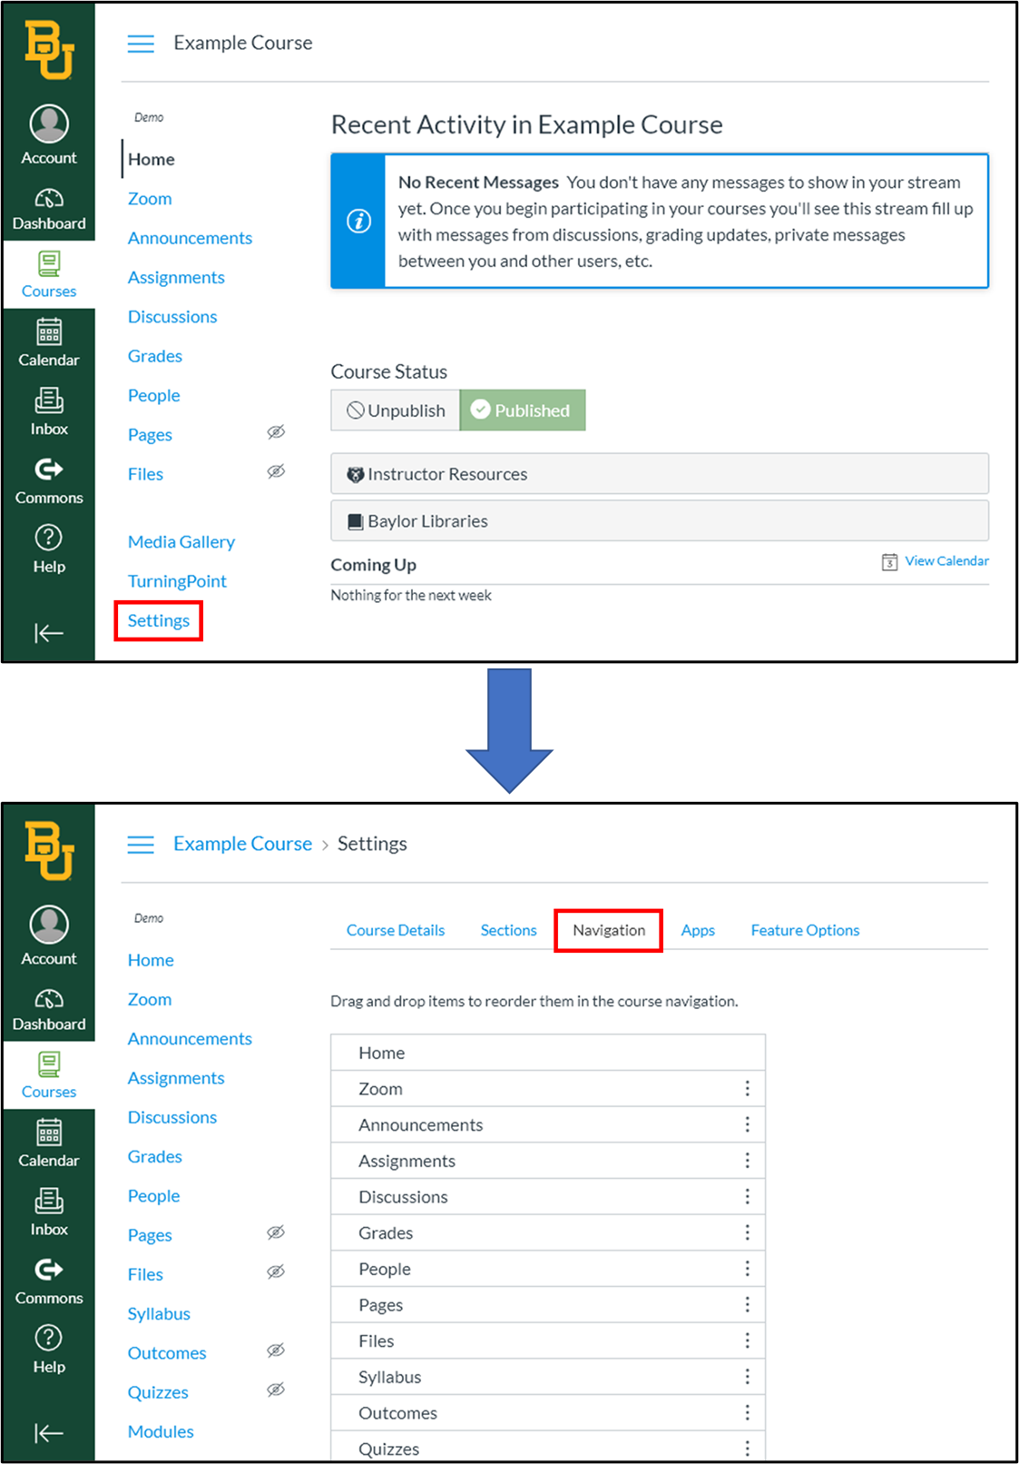The image size is (1019, 1464).
Task: Open Settings in top course menu
Action: coord(159,620)
